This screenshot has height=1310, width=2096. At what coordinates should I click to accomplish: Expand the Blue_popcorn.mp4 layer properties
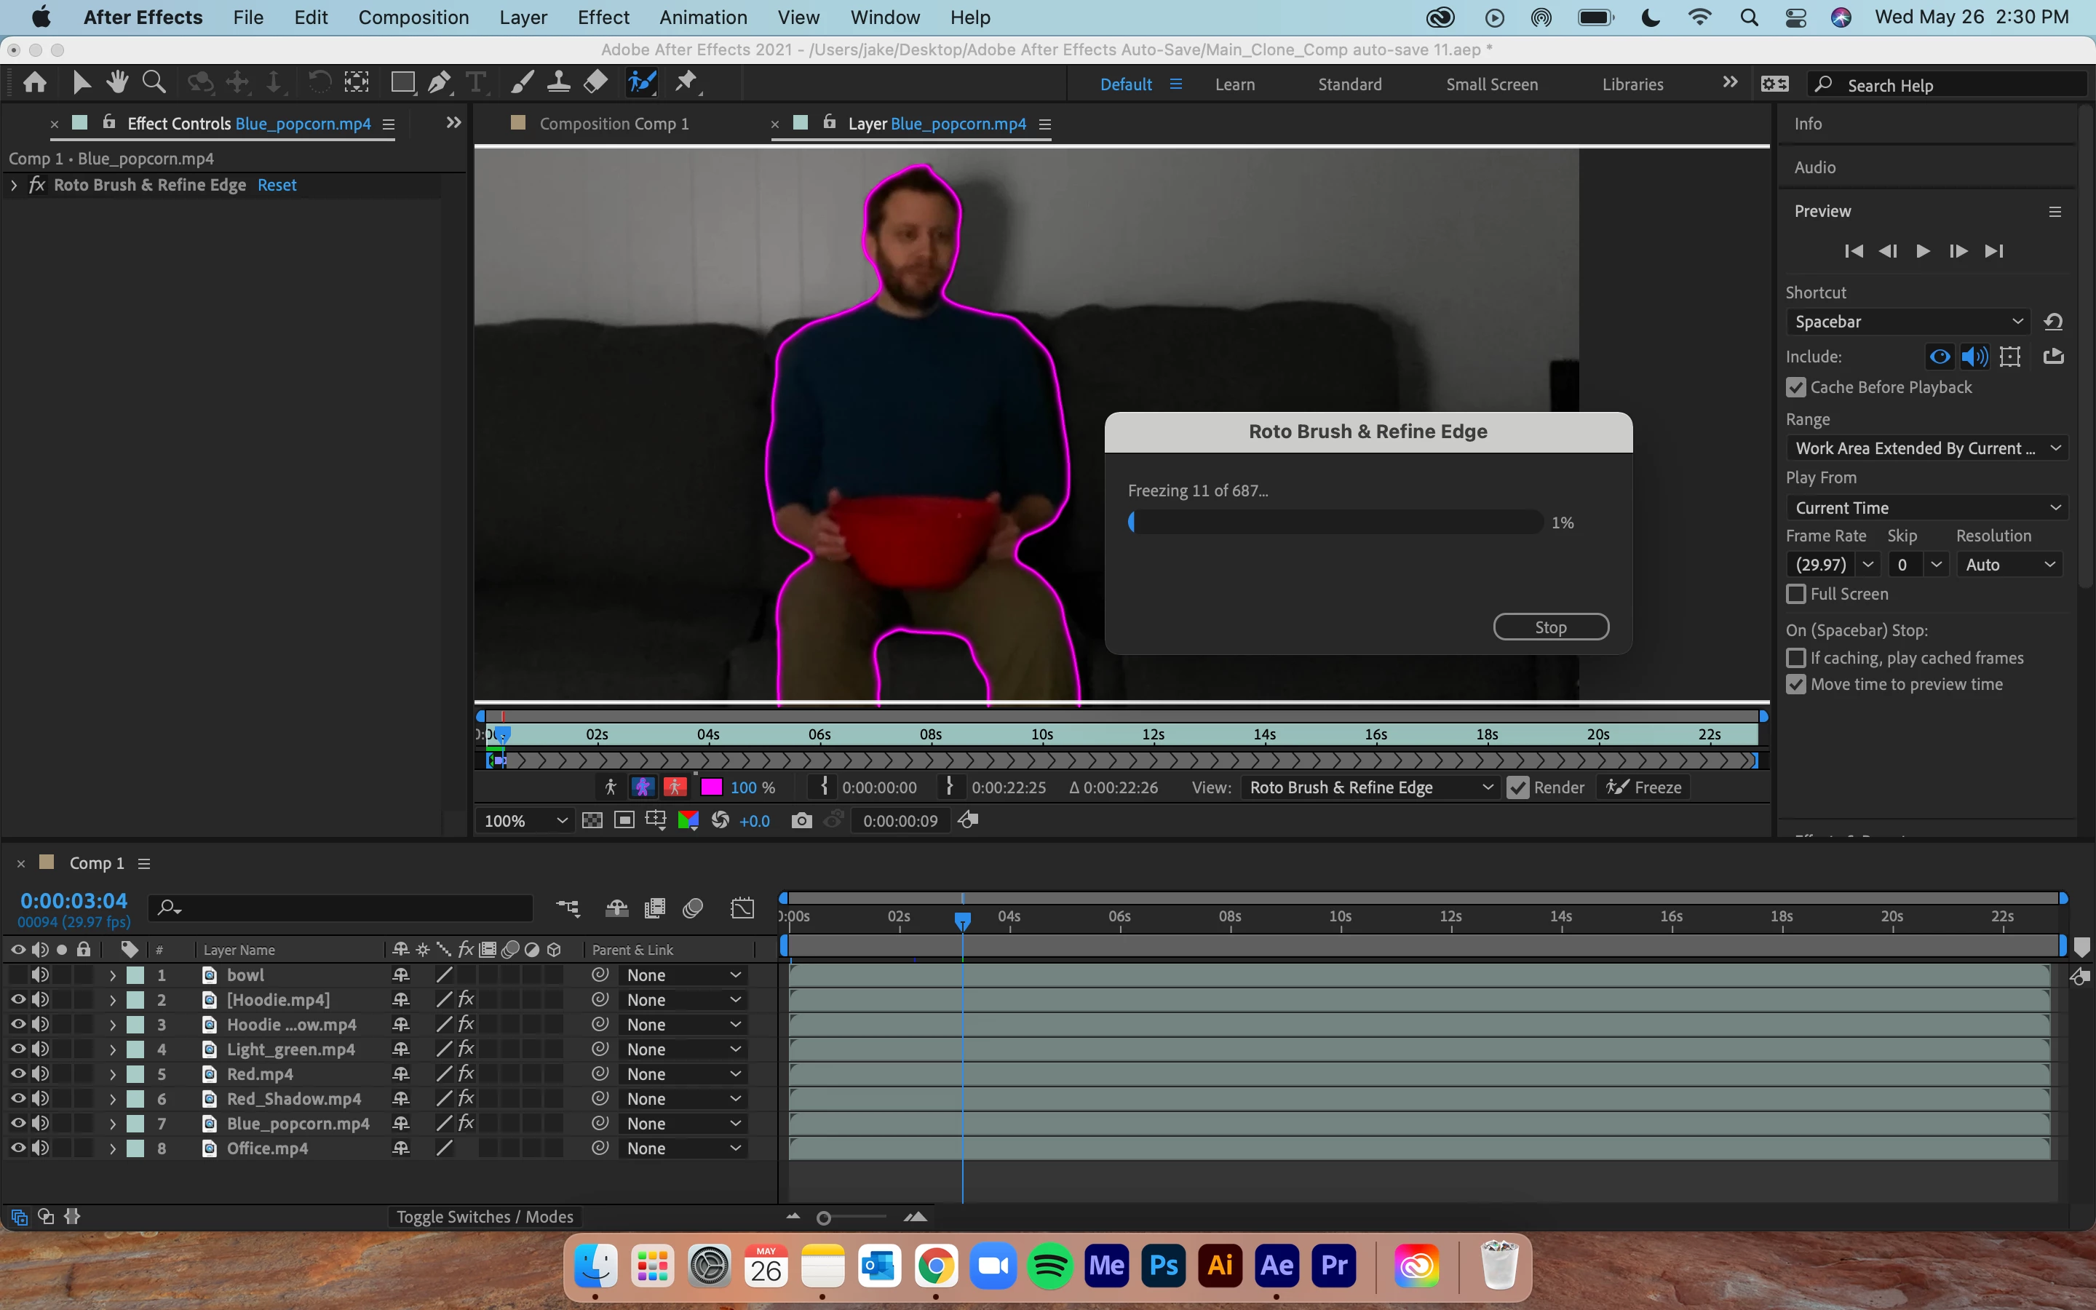(113, 1123)
